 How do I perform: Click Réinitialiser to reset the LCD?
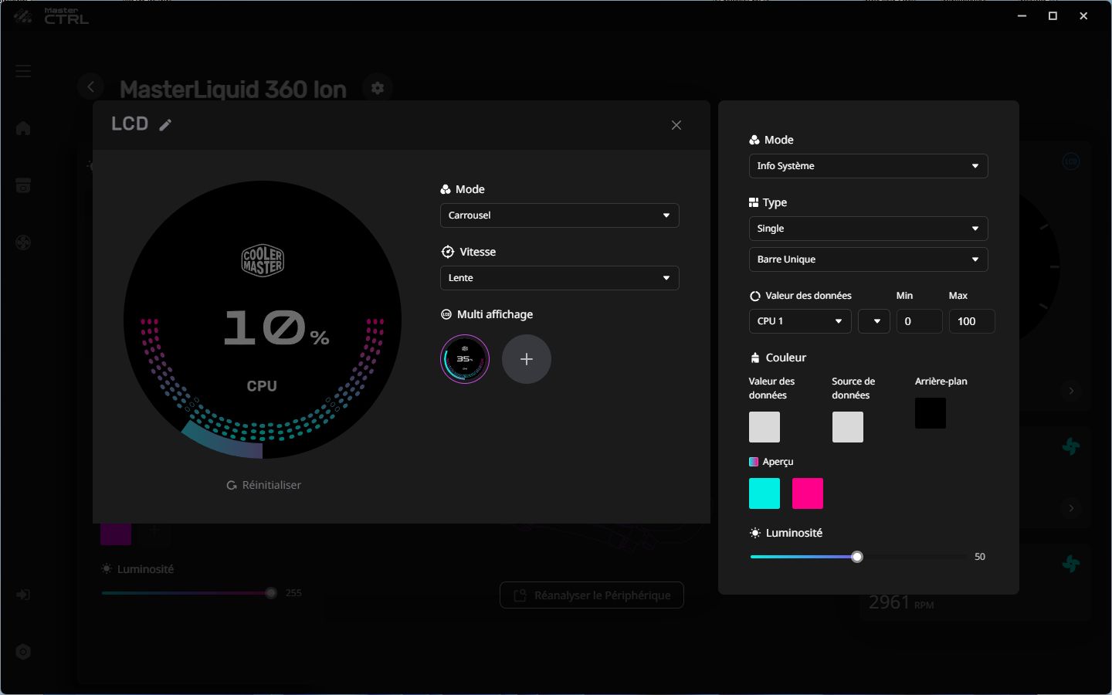pos(264,485)
